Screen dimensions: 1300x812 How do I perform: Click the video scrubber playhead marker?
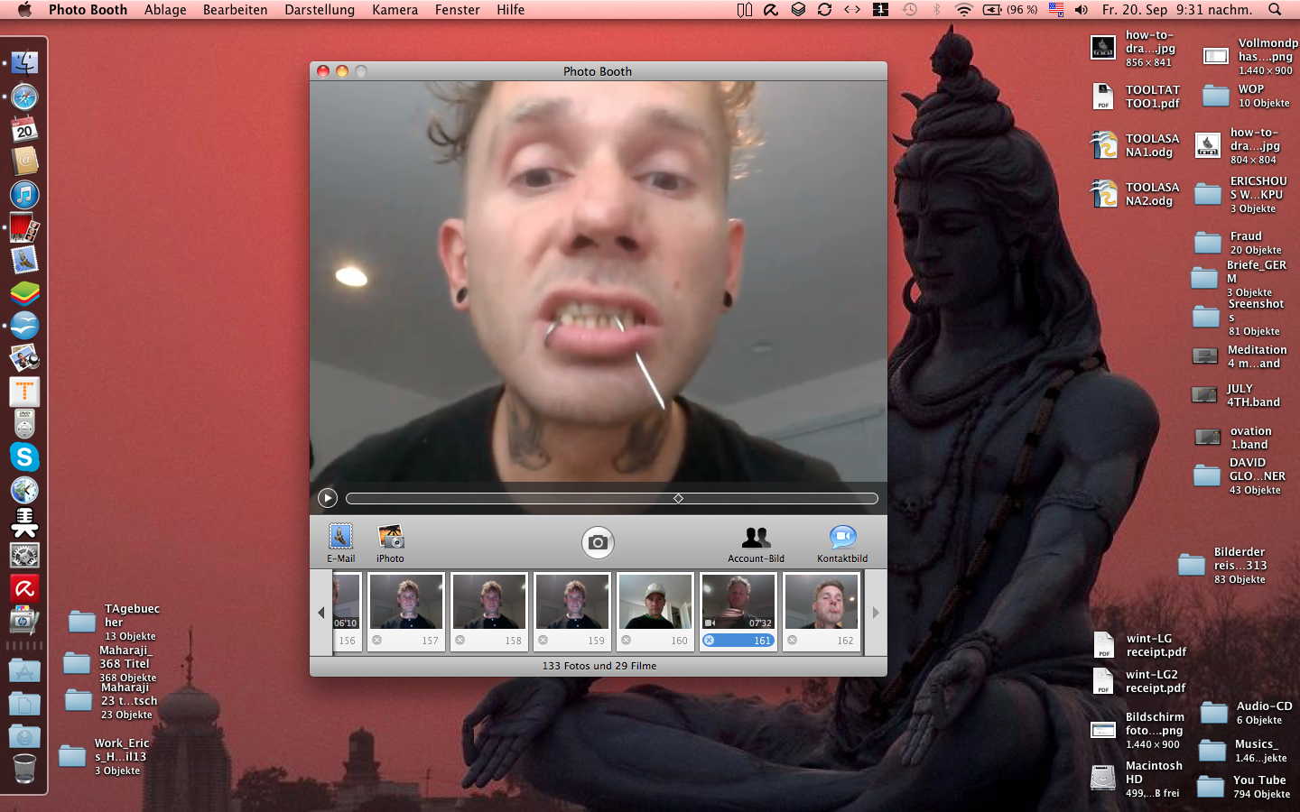click(x=678, y=498)
